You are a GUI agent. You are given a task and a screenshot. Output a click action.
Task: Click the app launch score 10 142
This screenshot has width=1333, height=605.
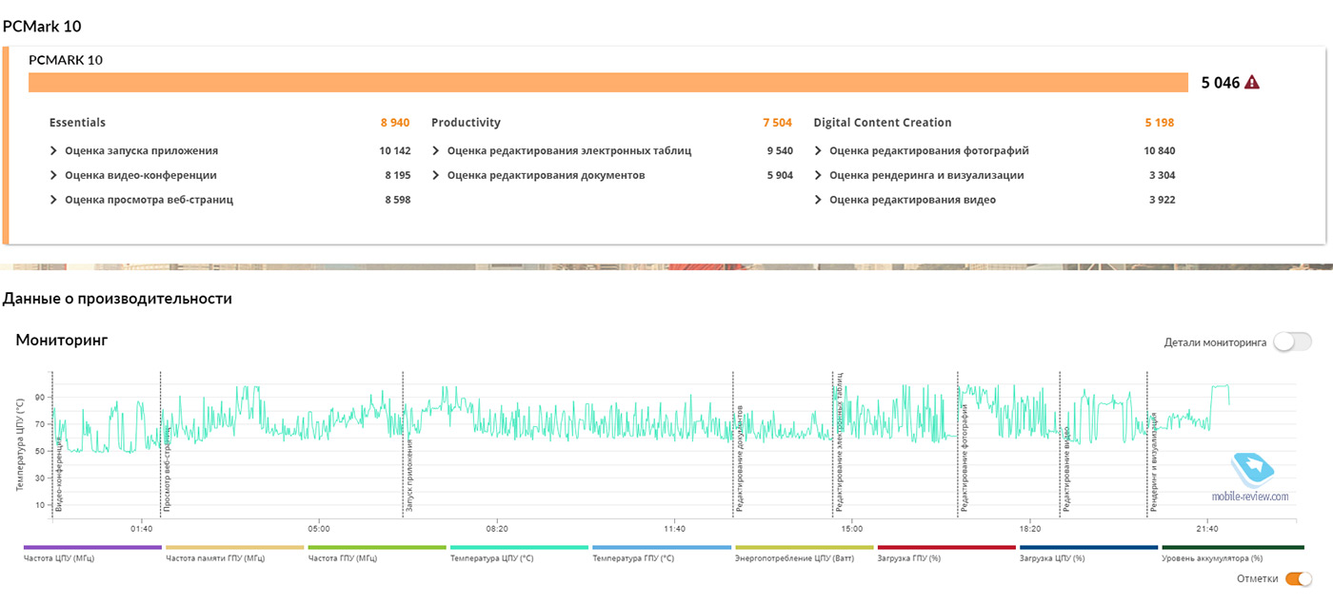pyautogui.click(x=394, y=150)
